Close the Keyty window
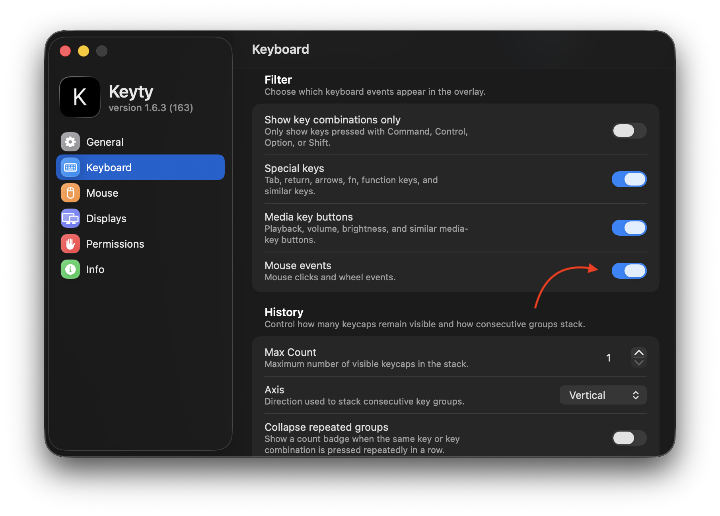This screenshot has width=720, height=516. [65, 51]
